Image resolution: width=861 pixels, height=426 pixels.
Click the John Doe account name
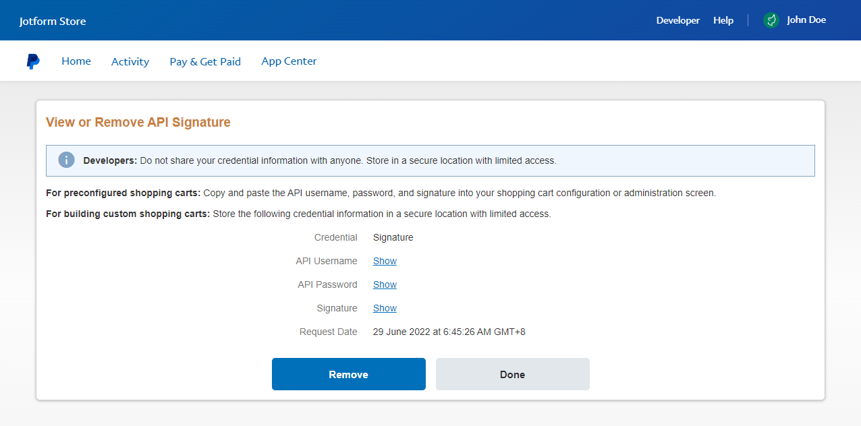pyautogui.click(x=806, y=20)
